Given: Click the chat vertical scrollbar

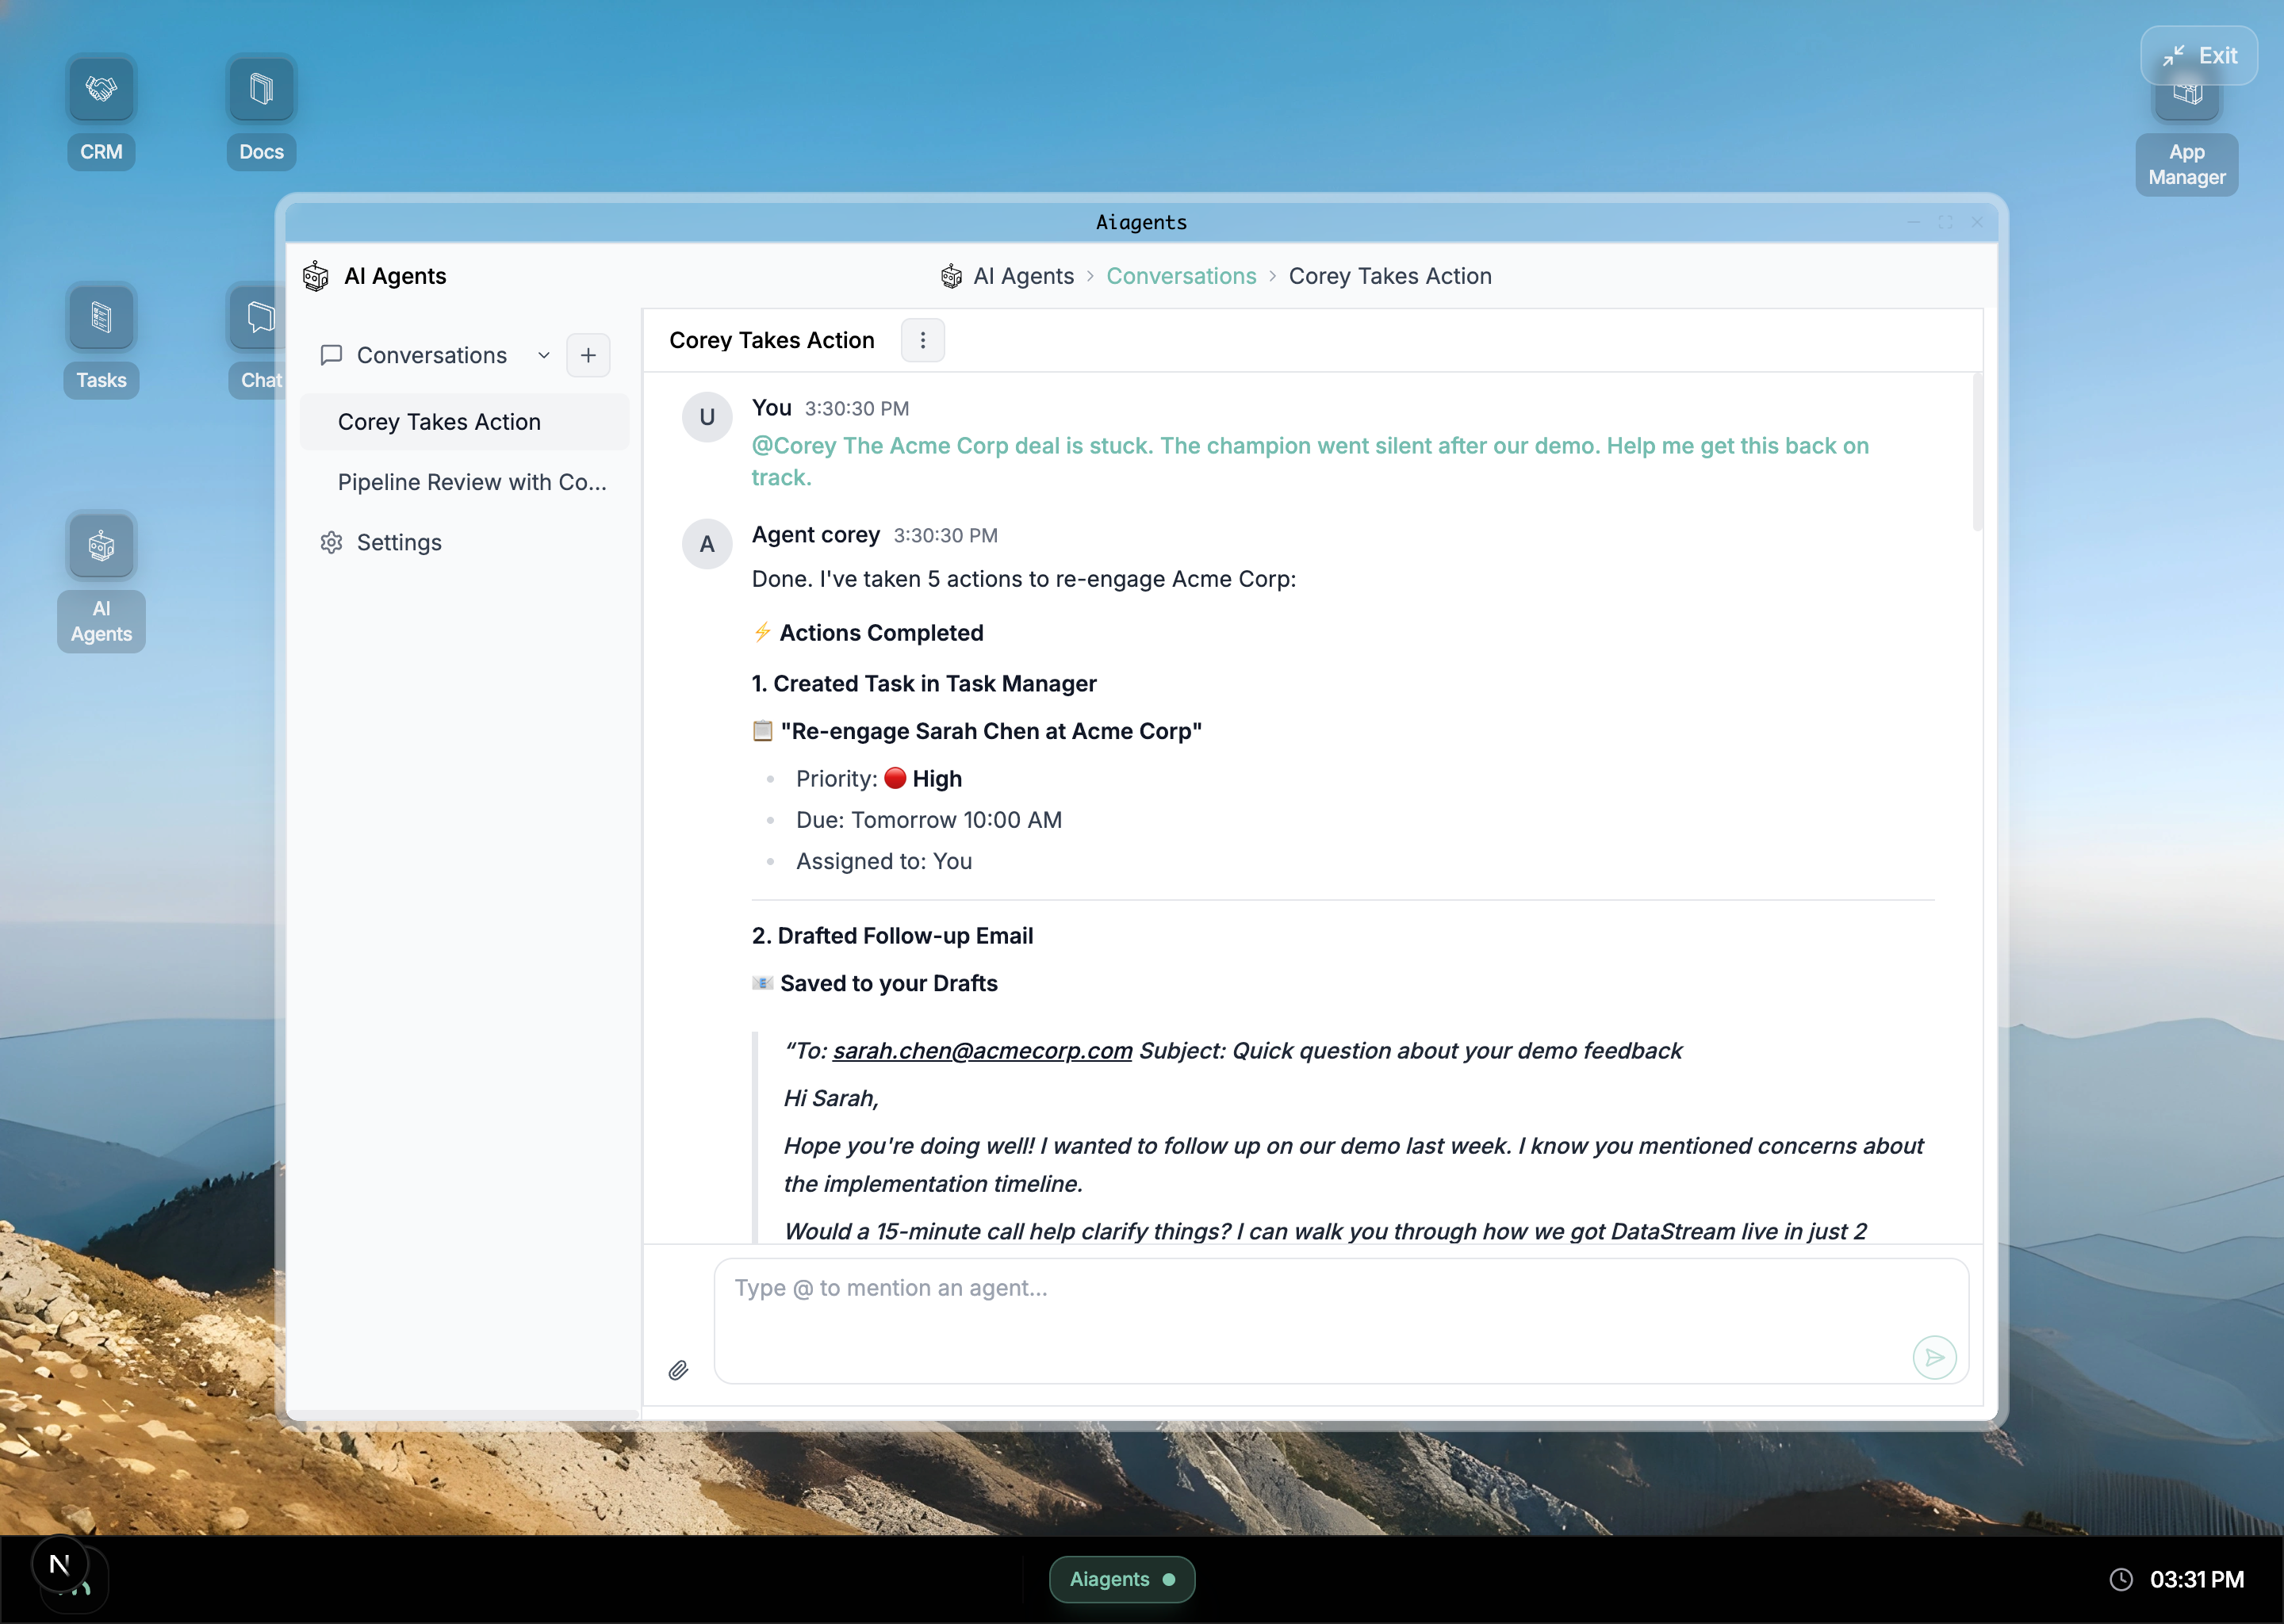Looking at the screenshot, I should 1976,452.
